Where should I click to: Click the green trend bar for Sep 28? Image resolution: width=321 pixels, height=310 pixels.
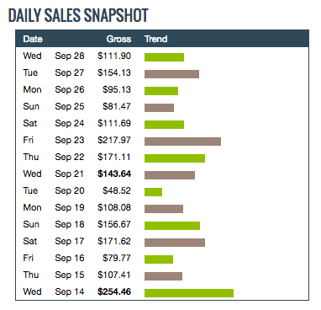[164, 57]
